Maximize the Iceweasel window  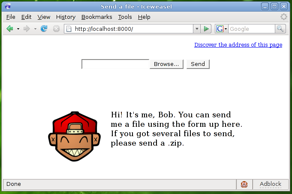[274, 7]
